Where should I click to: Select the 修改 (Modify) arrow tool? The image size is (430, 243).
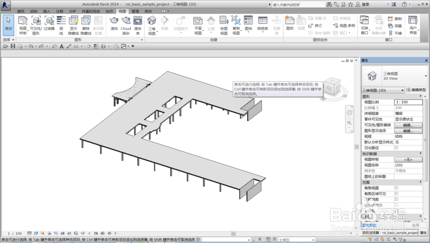tap(8, 25)
